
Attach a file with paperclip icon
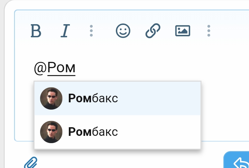pos(30,162)
